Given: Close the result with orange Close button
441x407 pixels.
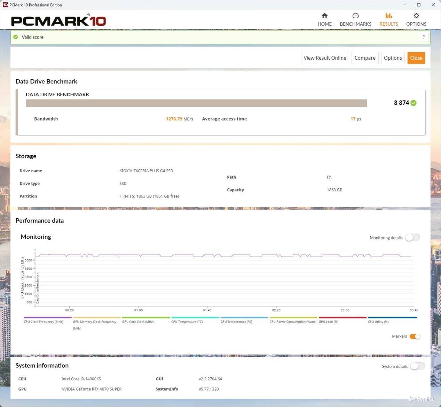Looking at the screenshot, I should coord(416,58).
